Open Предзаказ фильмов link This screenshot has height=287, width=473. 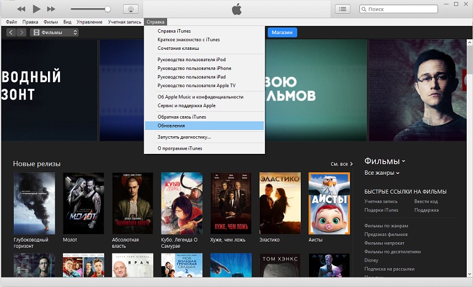(x=386, y=234)
